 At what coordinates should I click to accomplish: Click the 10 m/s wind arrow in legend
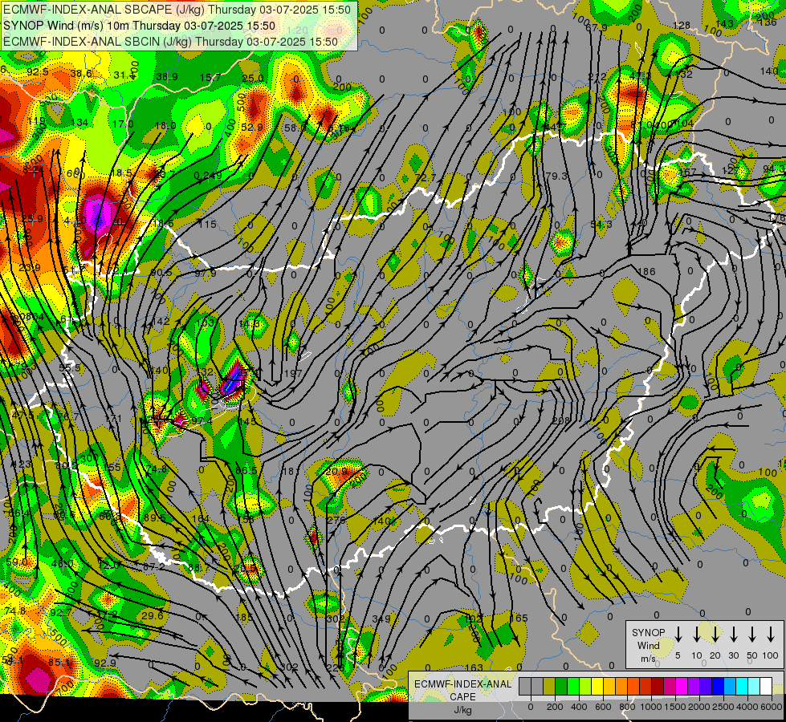pyautogui.click(x=697, y=635)
